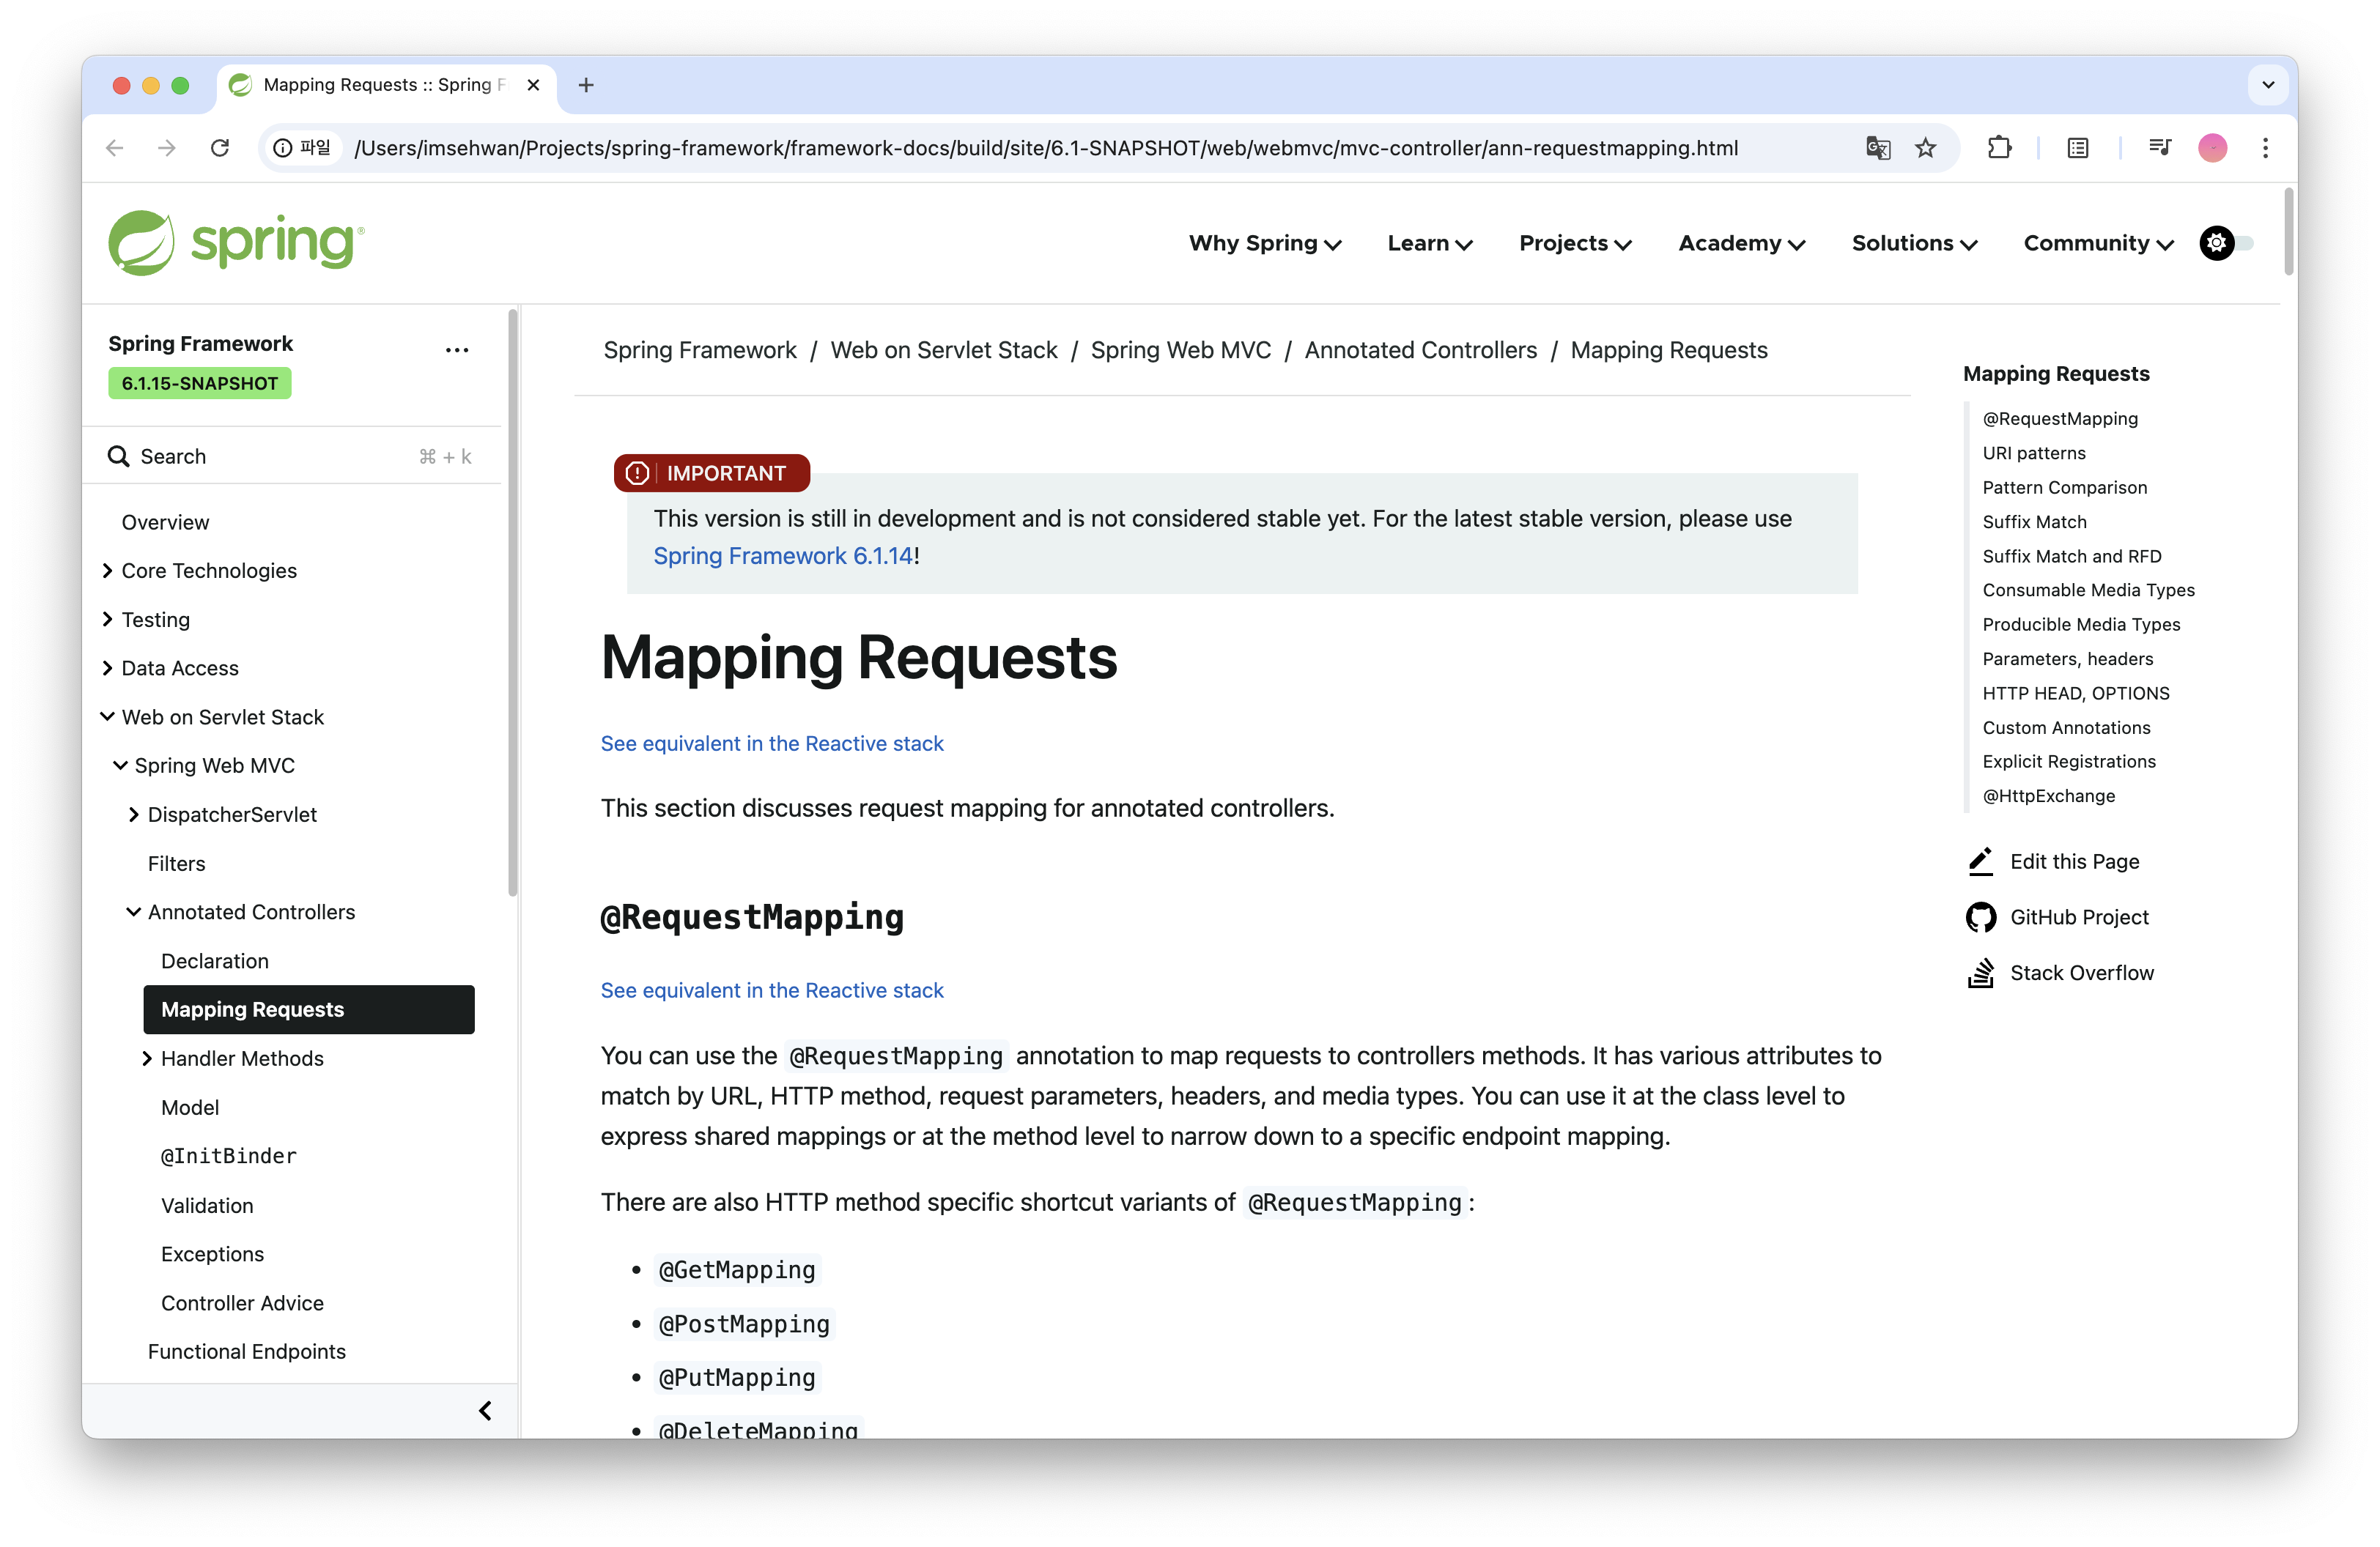The image size is (2380, 1547).
Task: Click Spring Framework breadcrumb link
Action: (700, 350)
